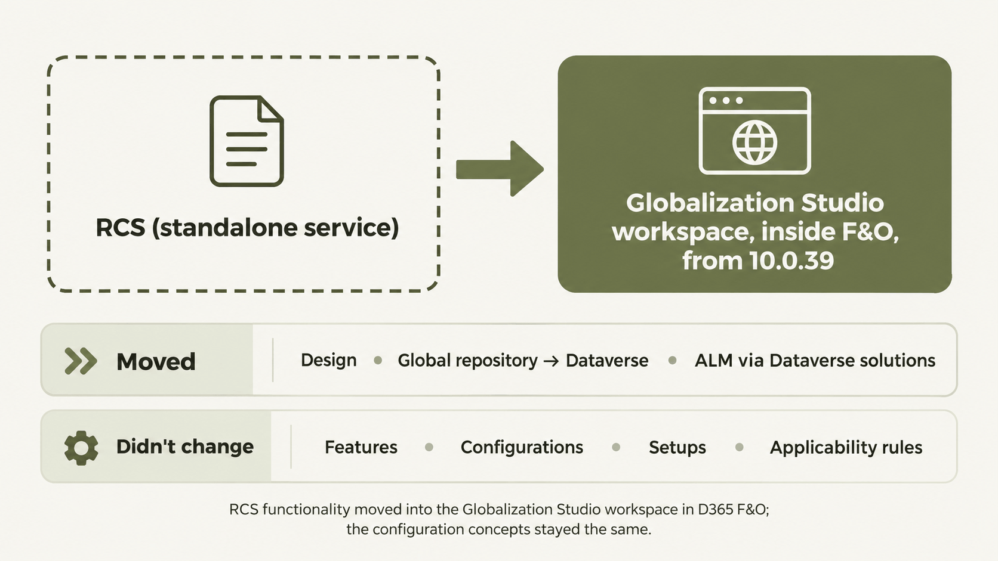Click the browser window globe icon
Screen dimensions: 998x561
point(754,131)
